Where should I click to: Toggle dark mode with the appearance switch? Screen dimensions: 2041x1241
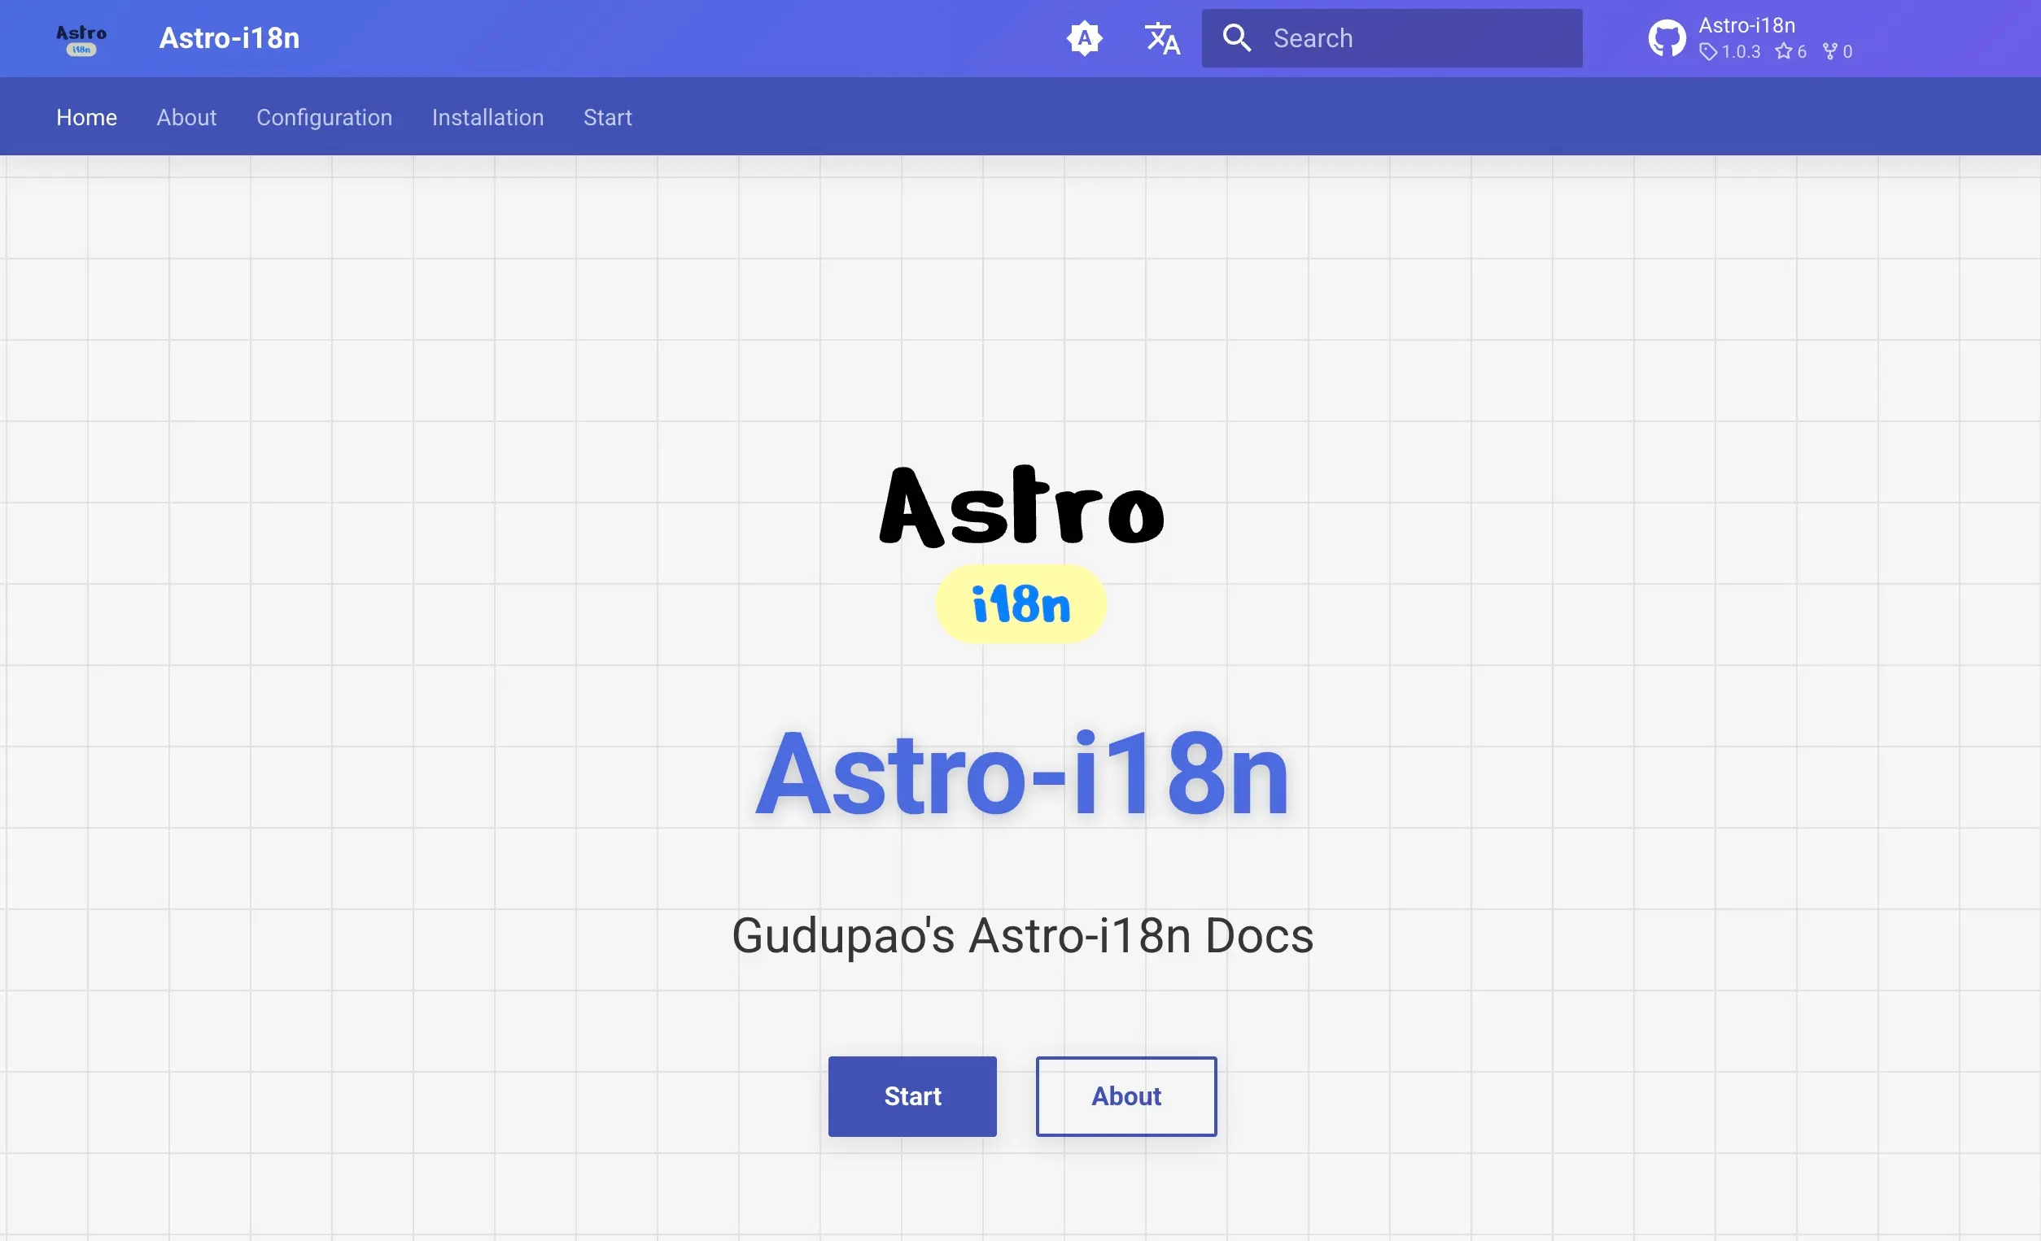tap(1085, 38)
